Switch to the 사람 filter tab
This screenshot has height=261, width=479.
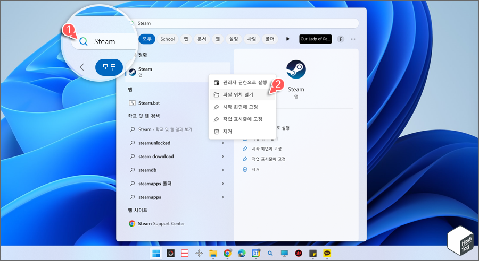pyautogui.click(x=252, y=39)
